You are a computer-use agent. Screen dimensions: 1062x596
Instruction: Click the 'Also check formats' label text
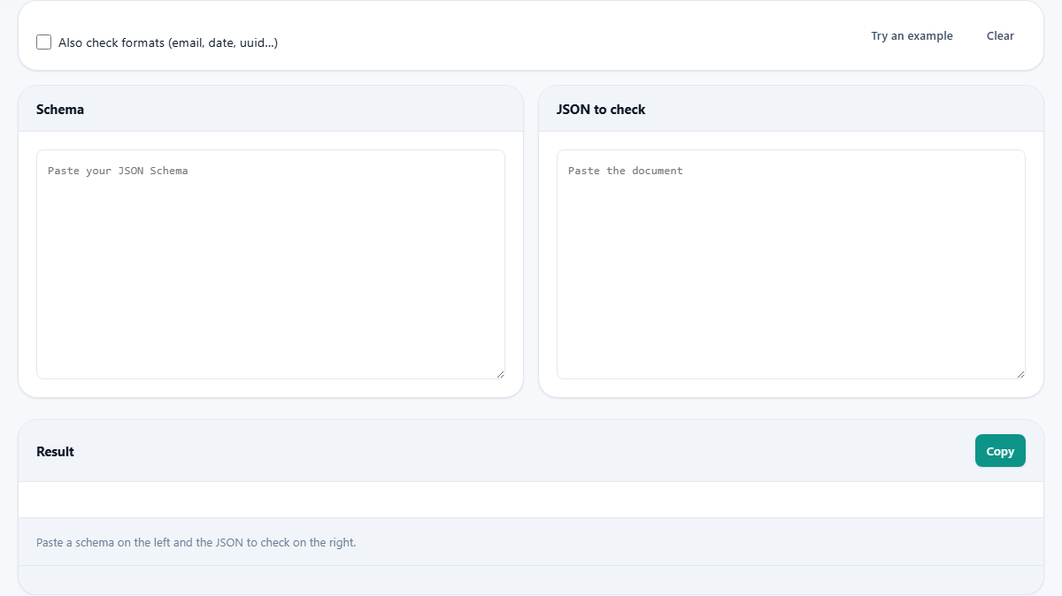(168, 42)
